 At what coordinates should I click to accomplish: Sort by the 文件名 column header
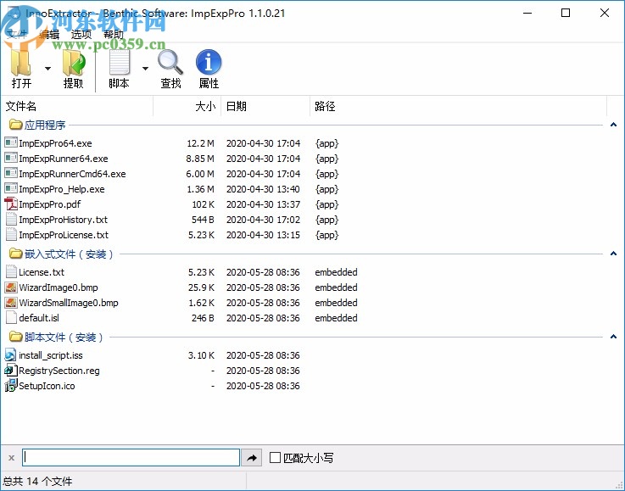(77, 106)
